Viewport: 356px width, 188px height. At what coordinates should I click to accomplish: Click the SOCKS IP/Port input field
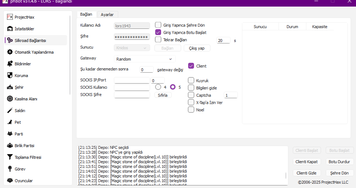coord(132,80)
